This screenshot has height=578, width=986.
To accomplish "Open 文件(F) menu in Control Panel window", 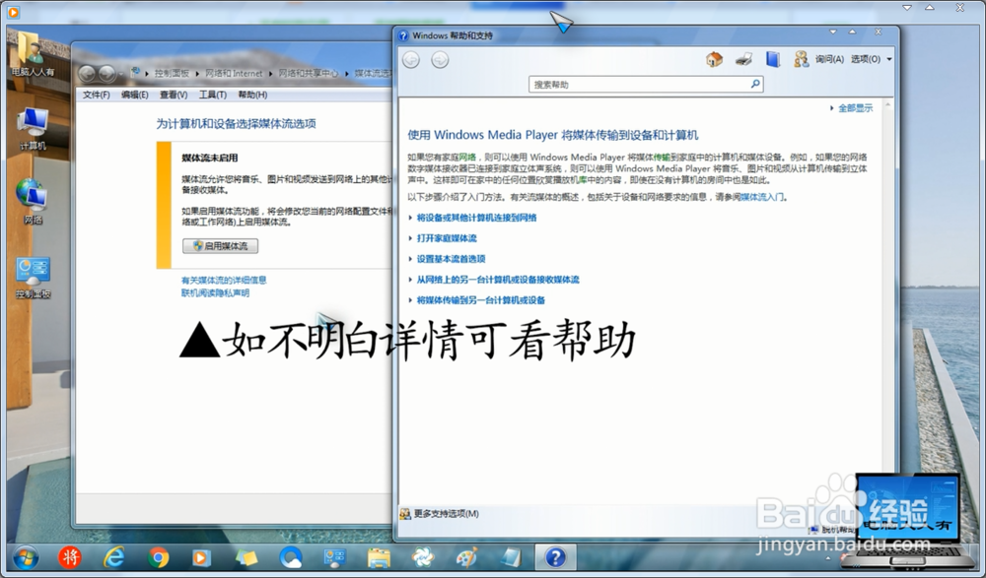I will coord(97,95).
